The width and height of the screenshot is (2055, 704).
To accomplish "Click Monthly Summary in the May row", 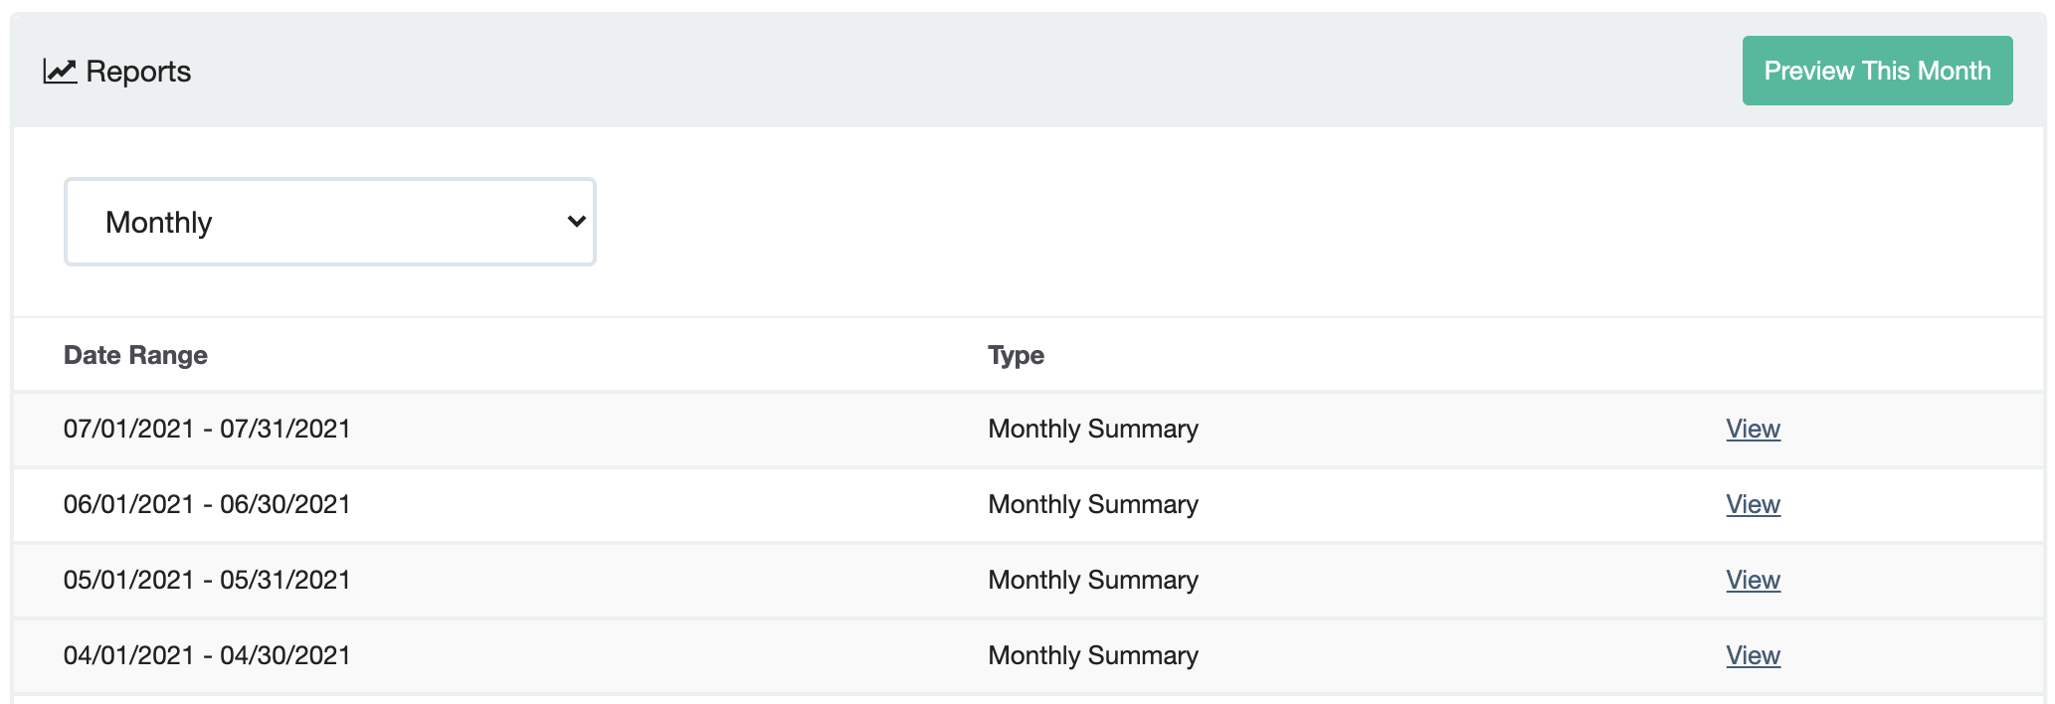I will point(1093,580).
